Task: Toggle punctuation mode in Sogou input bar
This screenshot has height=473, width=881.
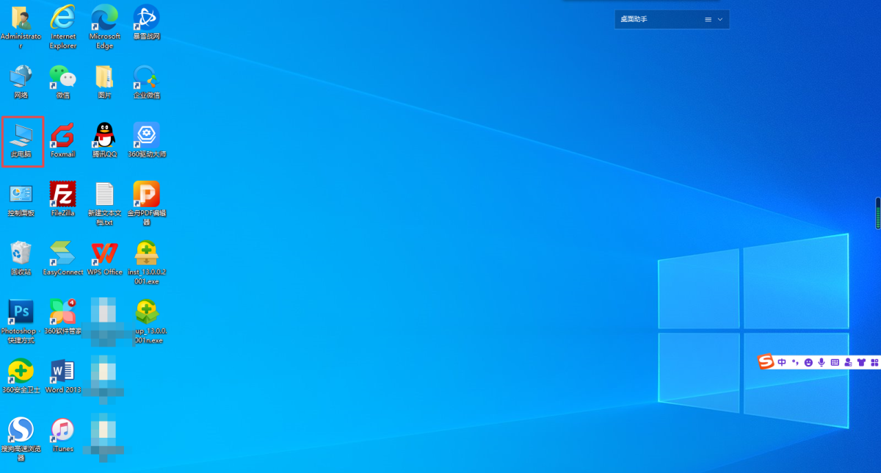Action: click(795, 362)
